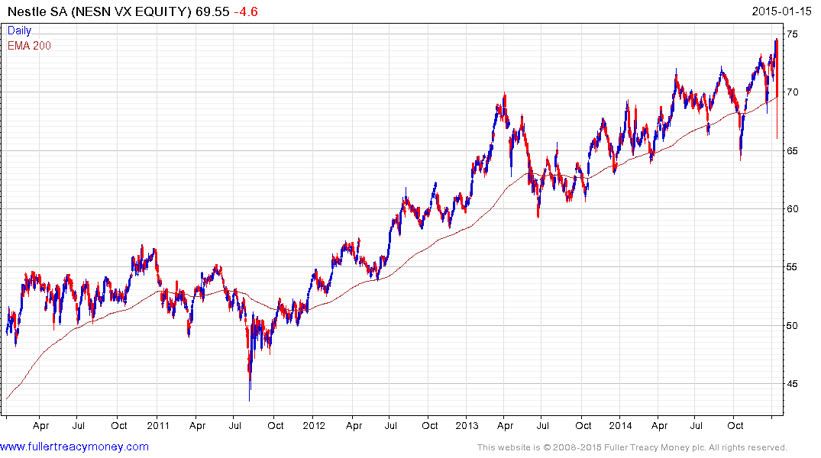
Task: Click the '55' price axis label
Action: point(792,267)
